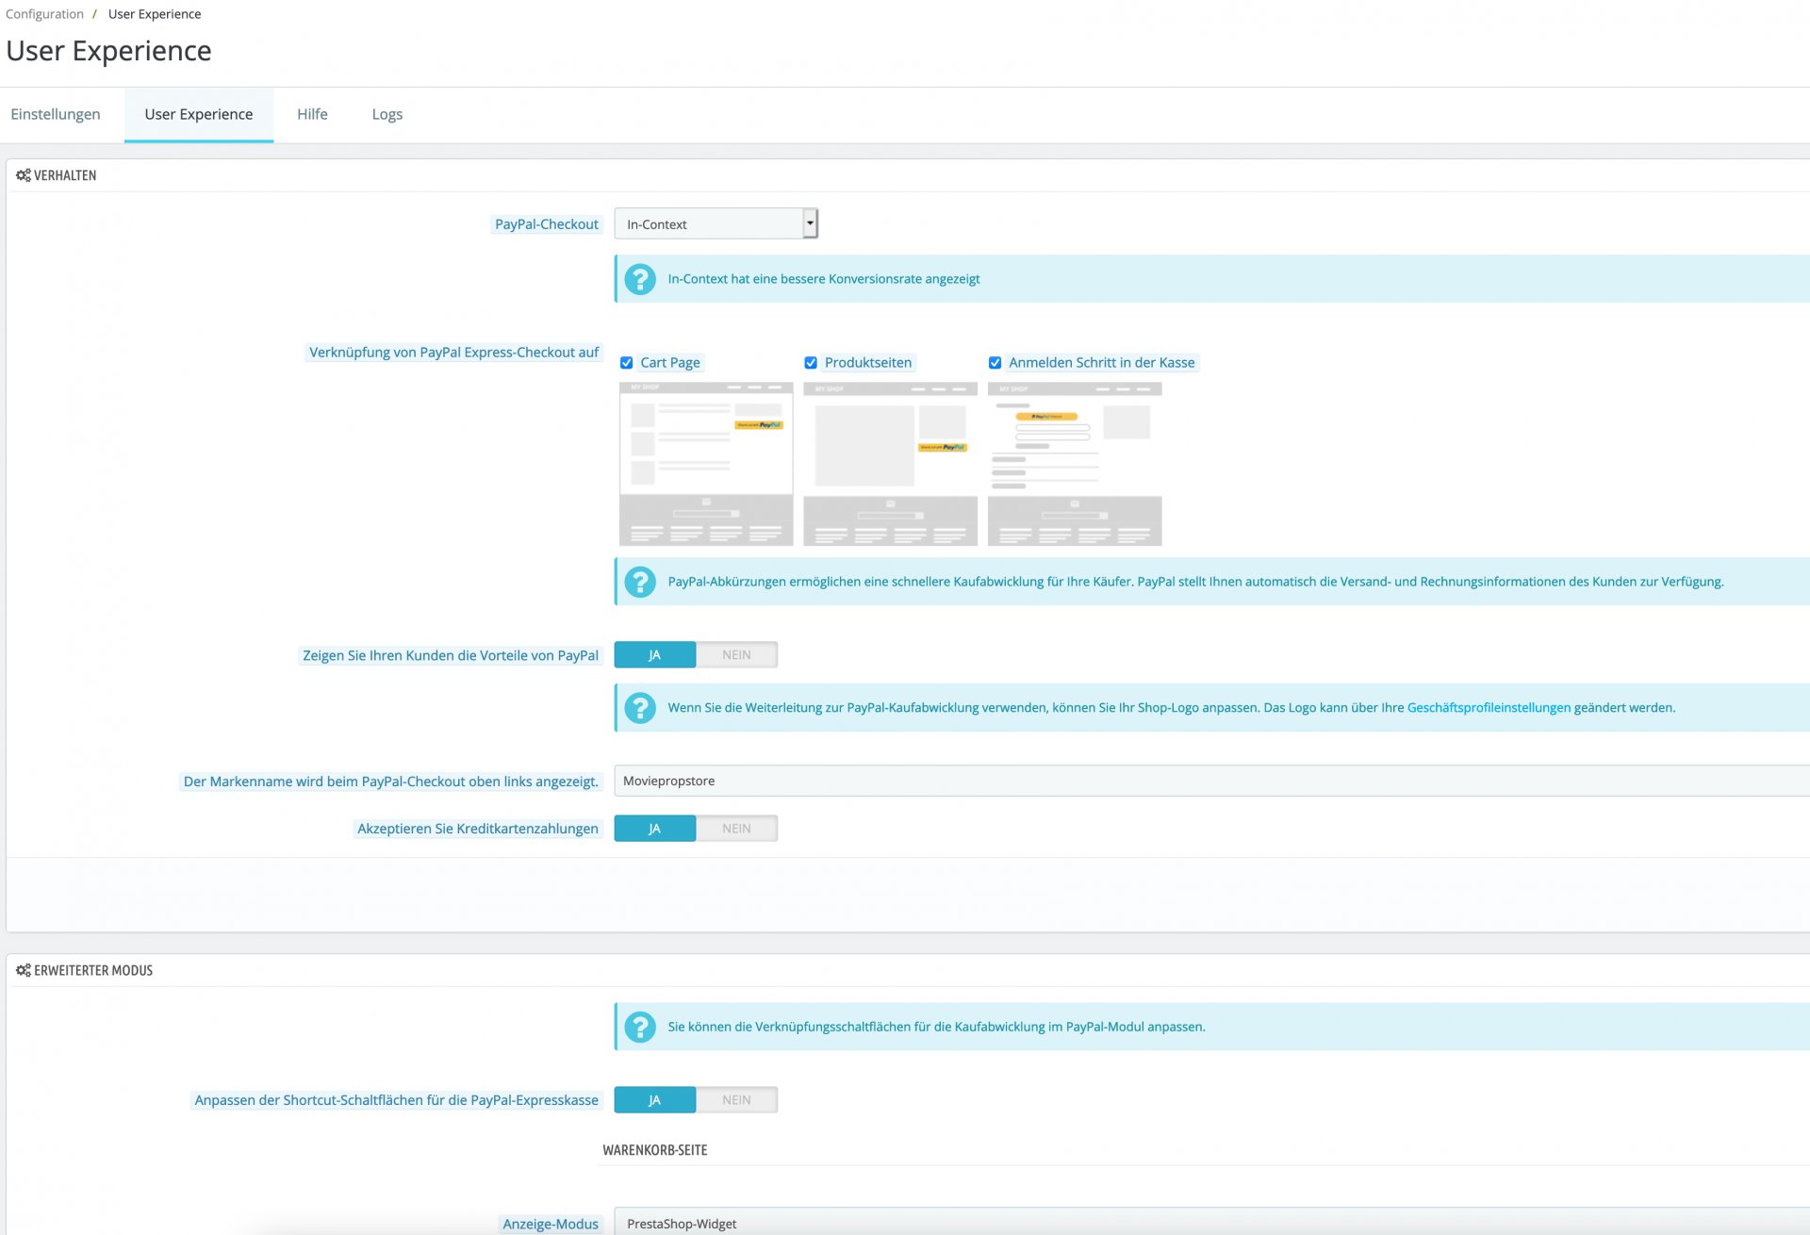The height and width of the screenshot is (1235, 1810).
Task: Click the Erweiterter Modus gears icon
Action: click(23, 970)
